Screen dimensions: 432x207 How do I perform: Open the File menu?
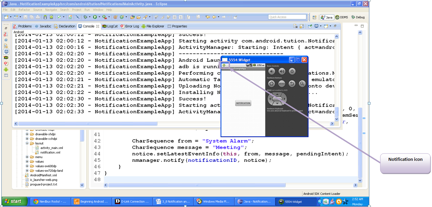pos(5,10)
